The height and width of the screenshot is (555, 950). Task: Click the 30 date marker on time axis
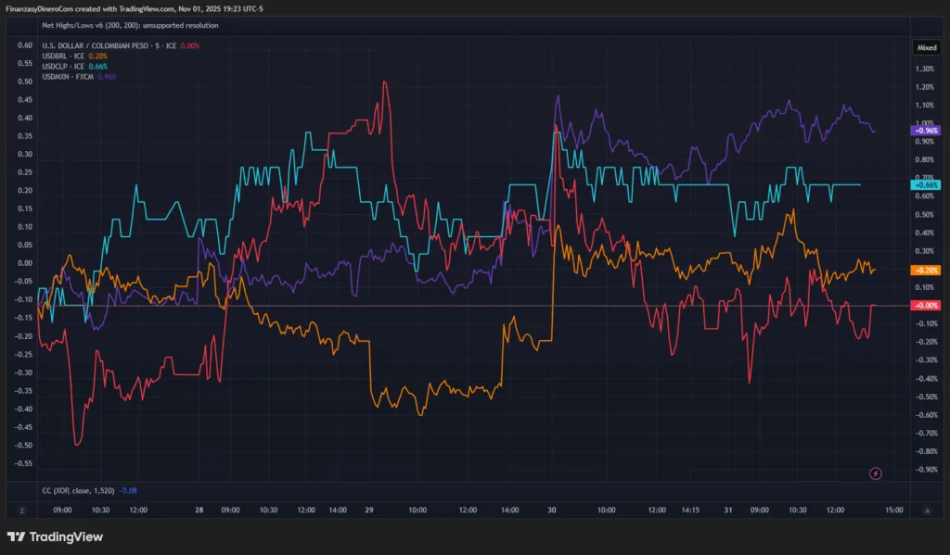(x=551, y=510)
